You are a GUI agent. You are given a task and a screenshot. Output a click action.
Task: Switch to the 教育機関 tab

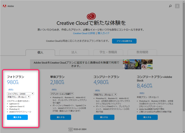(142, 52)
